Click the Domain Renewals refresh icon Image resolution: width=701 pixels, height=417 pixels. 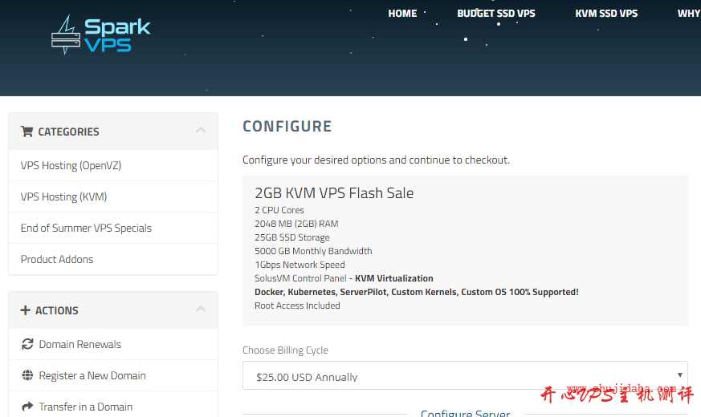[x=27, y=344]
